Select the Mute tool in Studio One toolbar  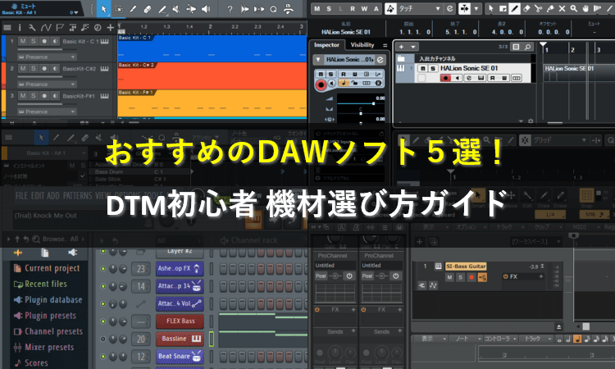tap(176, 9)
